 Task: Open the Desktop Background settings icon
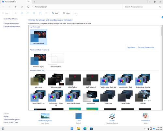pyautogui.click(x=45, y=116)
